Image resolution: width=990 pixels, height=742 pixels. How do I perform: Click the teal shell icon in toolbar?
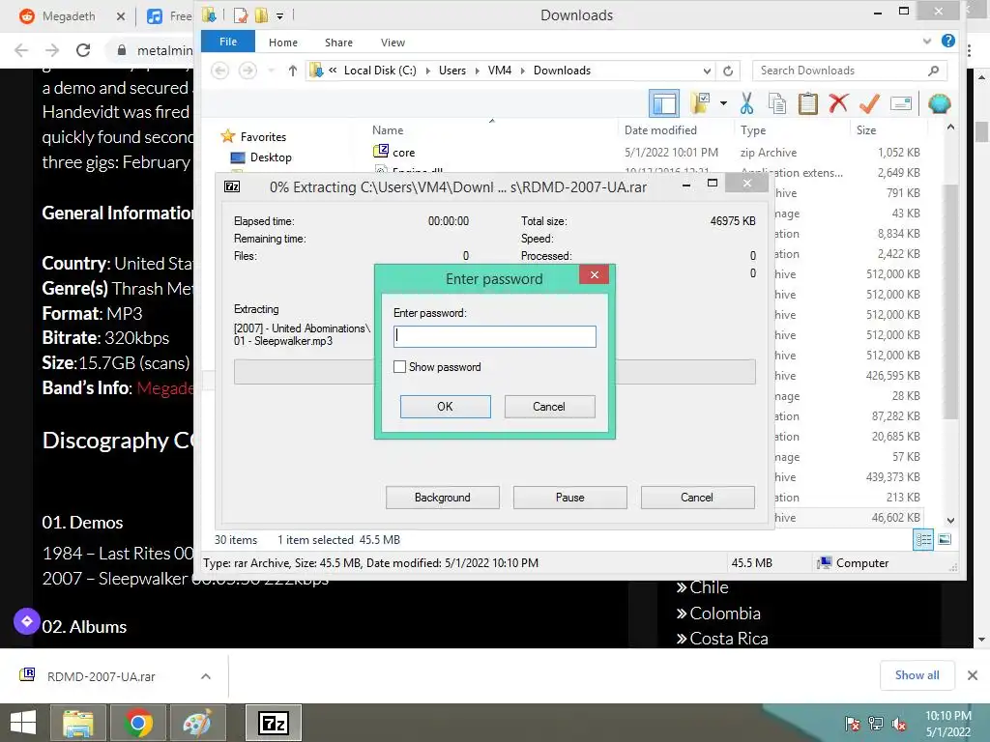coord(940,103)
